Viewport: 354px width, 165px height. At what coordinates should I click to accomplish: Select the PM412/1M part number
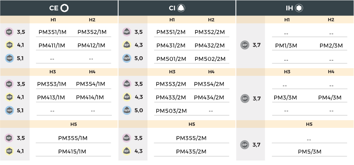click(92, 45)
